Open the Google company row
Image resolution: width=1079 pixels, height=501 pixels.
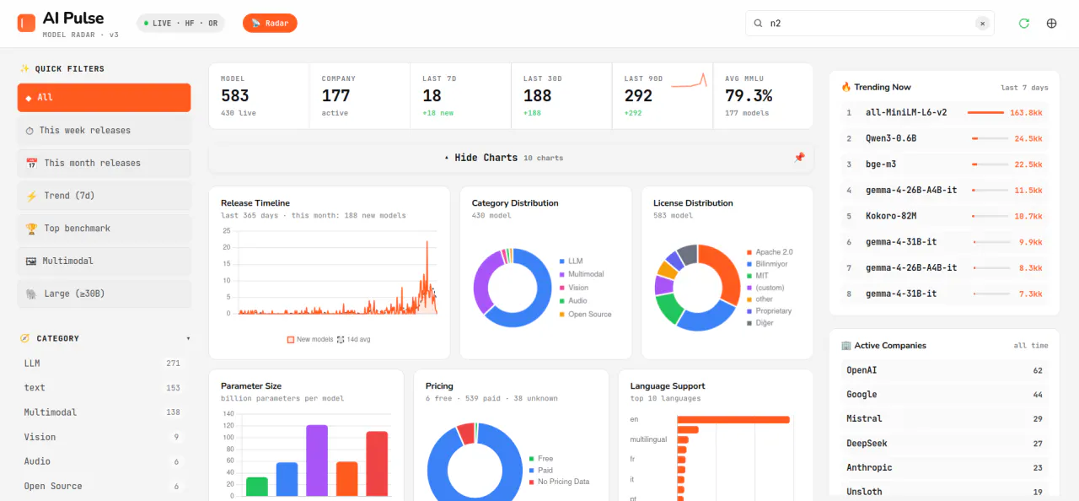[x=944, y=395]
